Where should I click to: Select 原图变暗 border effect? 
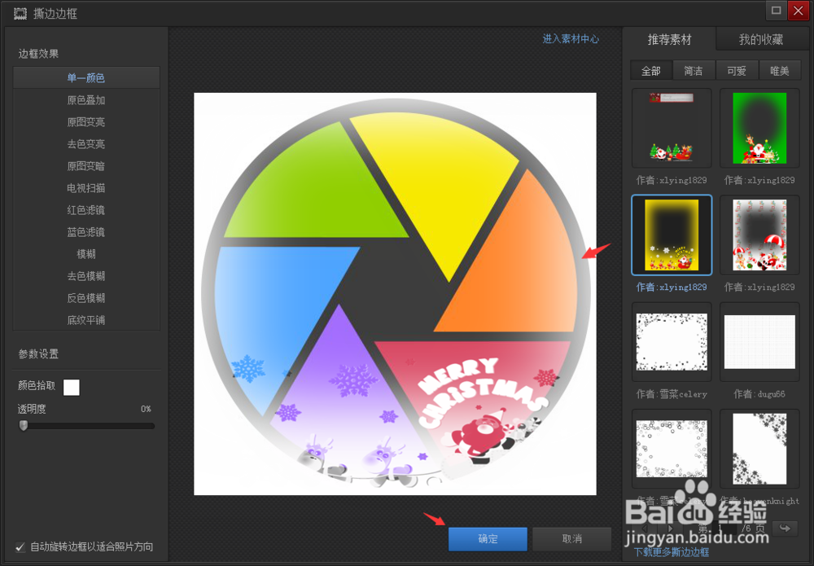(x=86, y=166)
